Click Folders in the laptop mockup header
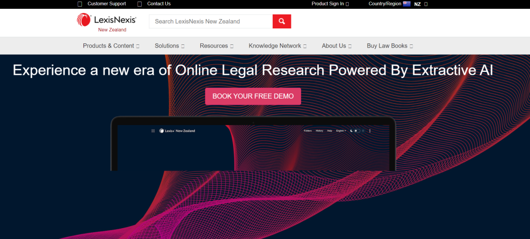Image resolution: width=530 pixels, height=239 pixels. [307, 131]
